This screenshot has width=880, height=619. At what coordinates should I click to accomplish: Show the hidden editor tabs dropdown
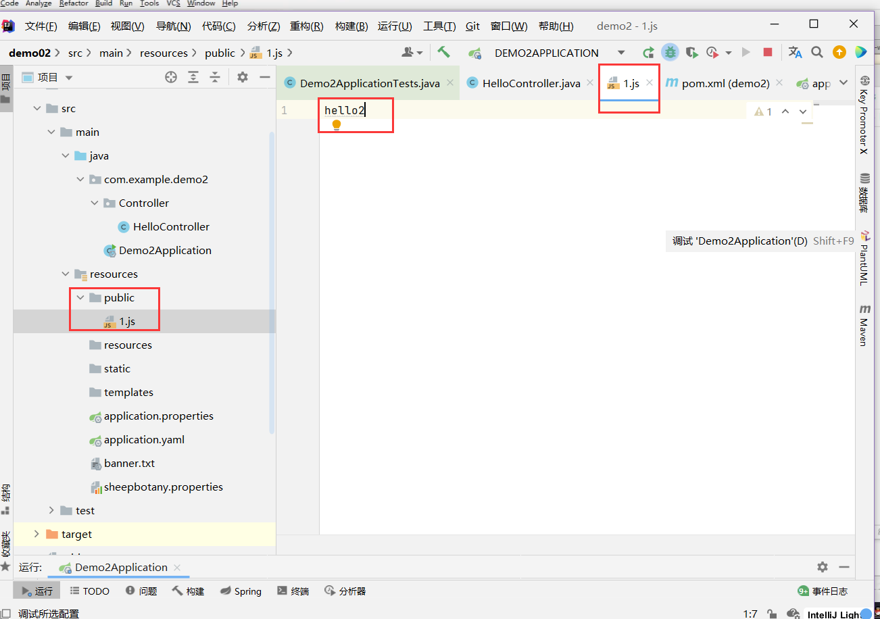[843, 82]
